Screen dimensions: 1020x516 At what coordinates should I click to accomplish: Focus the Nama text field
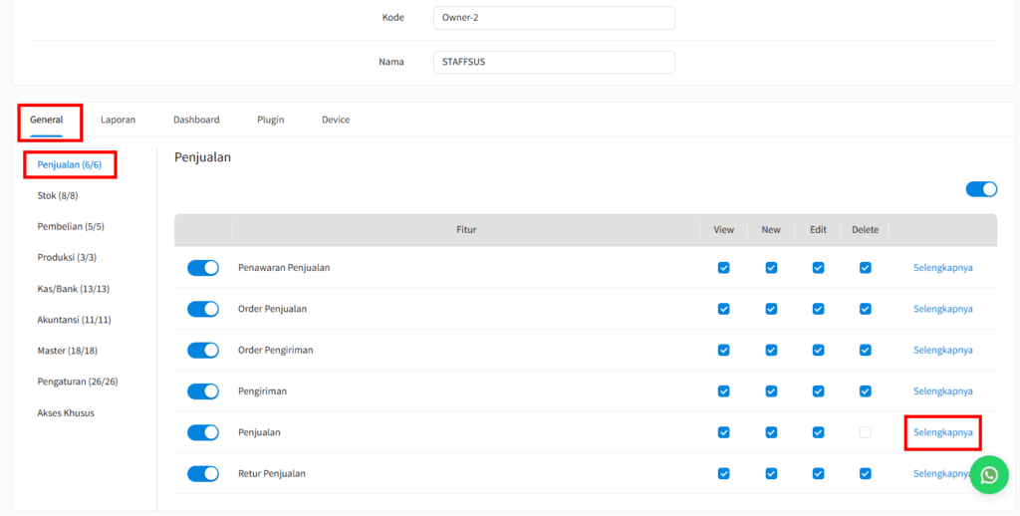(x=554, y=62)
